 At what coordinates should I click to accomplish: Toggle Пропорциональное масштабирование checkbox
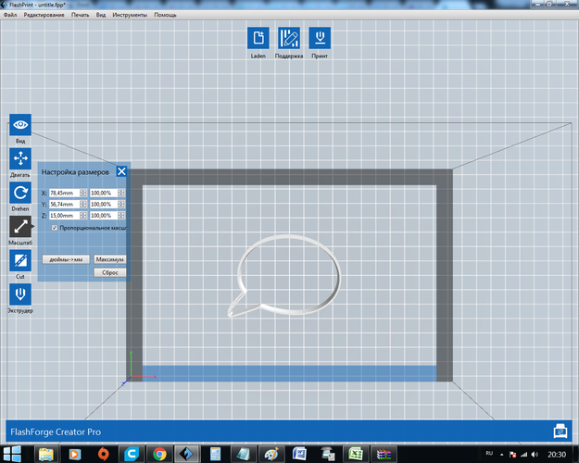[x=55, y=228]
